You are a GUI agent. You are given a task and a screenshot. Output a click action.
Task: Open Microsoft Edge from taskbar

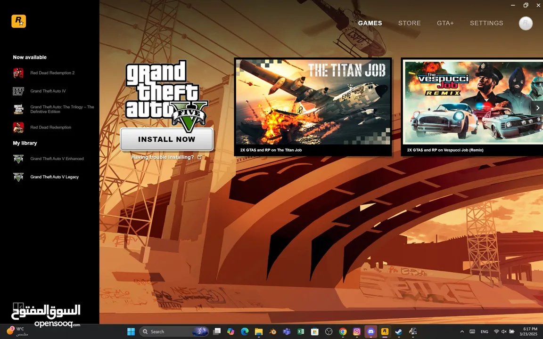tap(245, 332)
